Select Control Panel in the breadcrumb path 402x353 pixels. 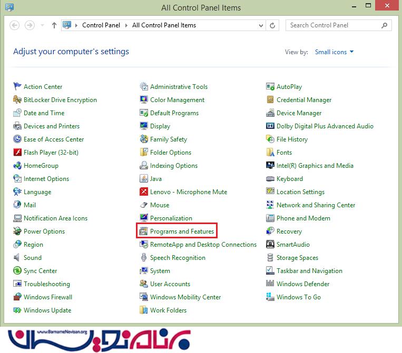click(101, 25)
